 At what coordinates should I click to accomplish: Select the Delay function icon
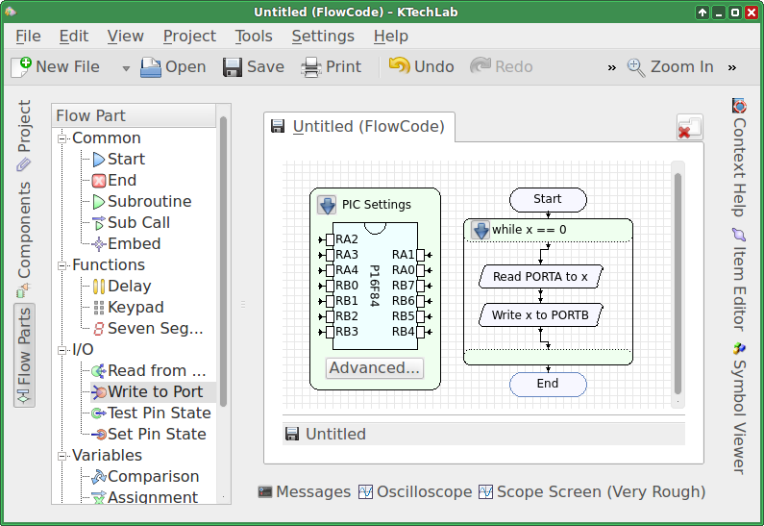click(x=99, y=287)
